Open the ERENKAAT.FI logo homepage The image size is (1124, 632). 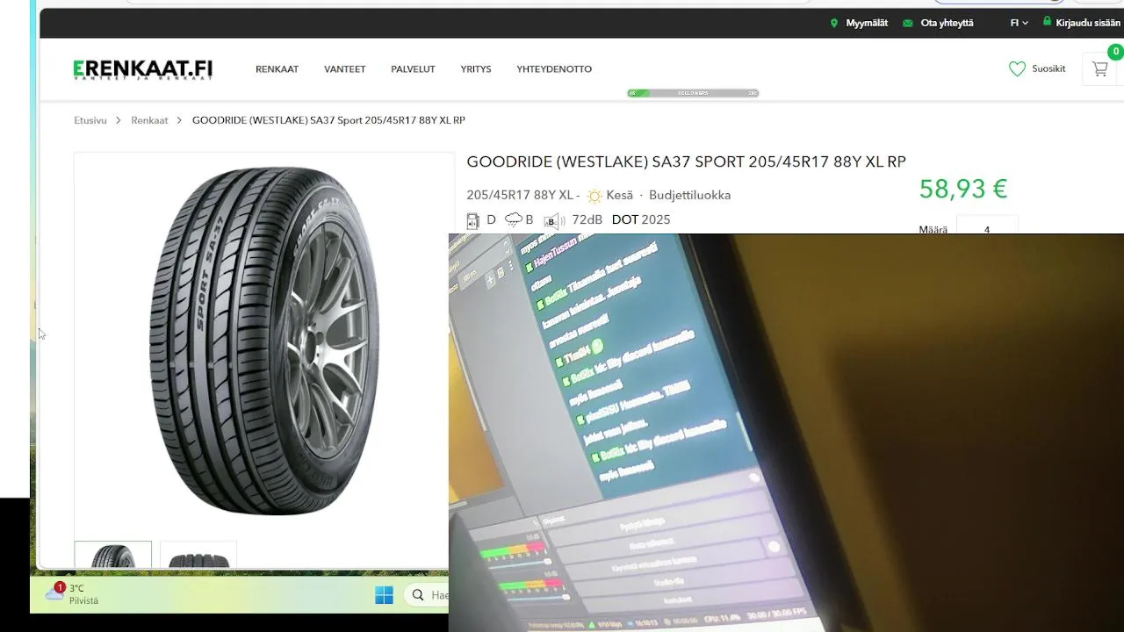click(143, 69)
